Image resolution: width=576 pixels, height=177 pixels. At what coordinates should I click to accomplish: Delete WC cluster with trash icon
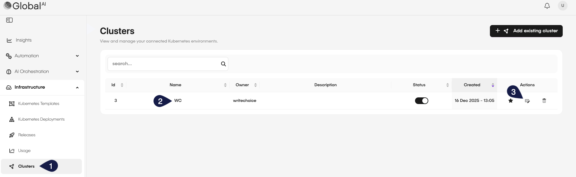(x=544, y=101)
